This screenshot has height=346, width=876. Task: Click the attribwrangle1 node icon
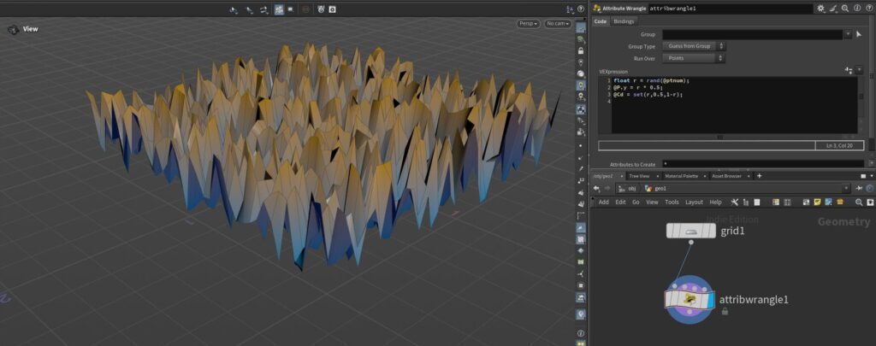[x=689, y=299]
